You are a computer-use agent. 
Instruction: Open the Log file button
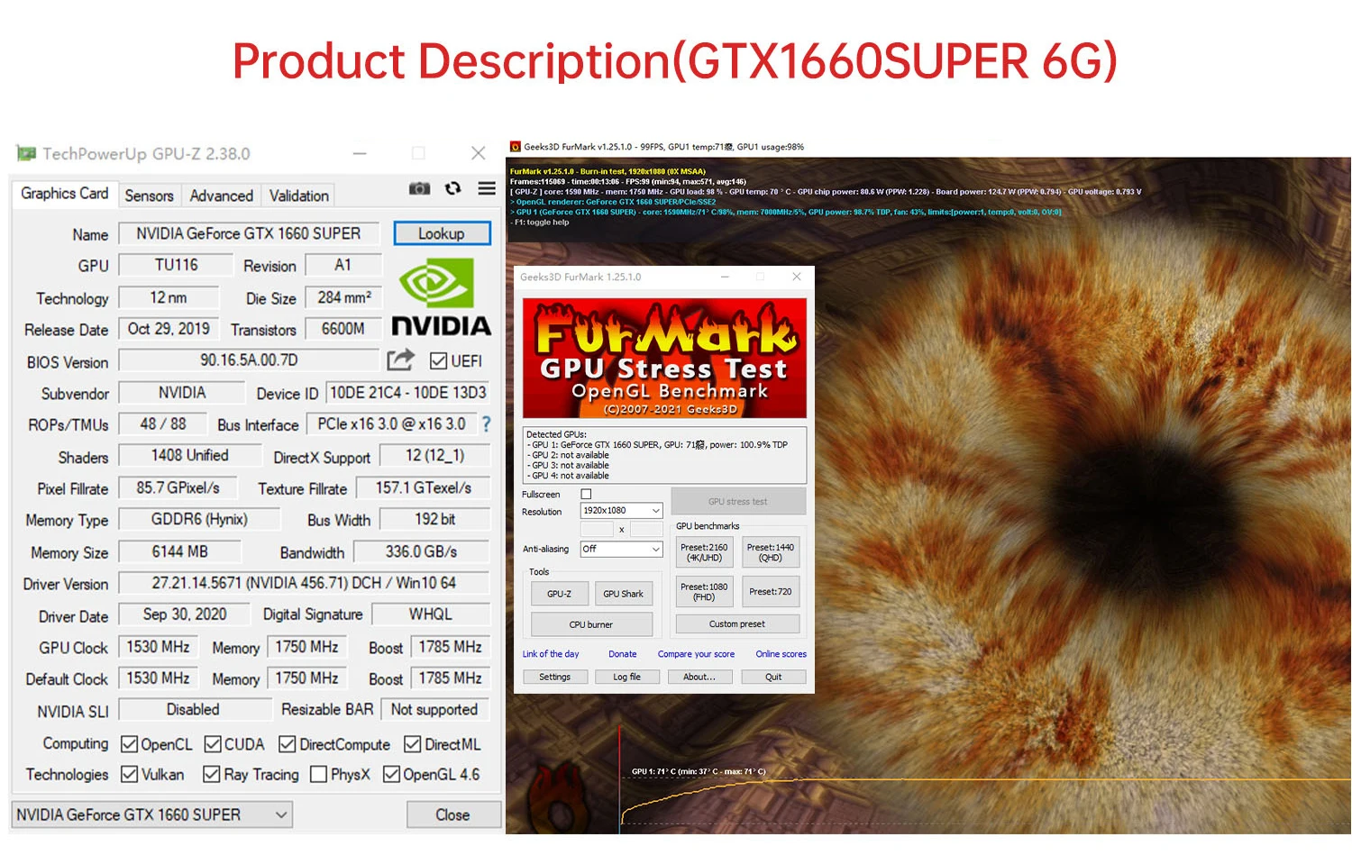pos(627,677)
